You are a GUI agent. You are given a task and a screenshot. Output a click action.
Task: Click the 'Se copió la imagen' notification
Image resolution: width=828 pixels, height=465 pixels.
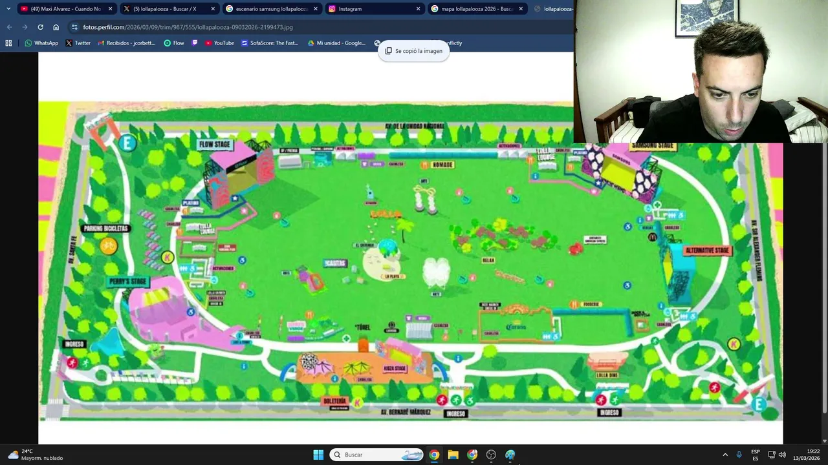(414, 51)
